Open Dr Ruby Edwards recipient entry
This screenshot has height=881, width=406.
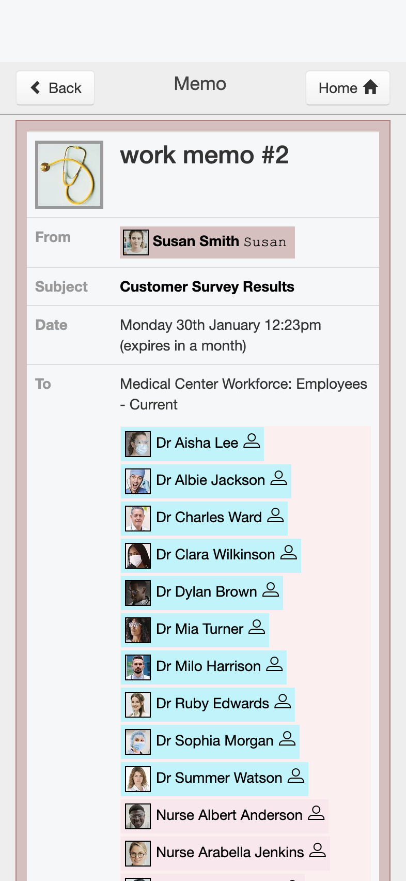tap(208, 703)
